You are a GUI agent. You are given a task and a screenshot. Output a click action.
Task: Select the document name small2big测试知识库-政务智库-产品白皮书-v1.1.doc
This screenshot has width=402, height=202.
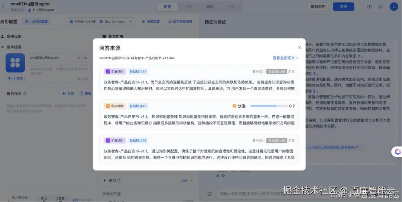tap(137, 58)
